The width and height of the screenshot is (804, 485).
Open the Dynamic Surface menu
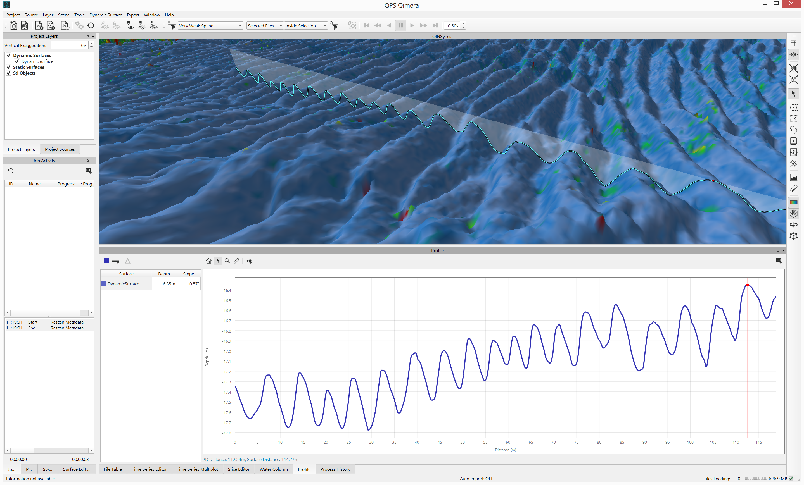point(105,15)
